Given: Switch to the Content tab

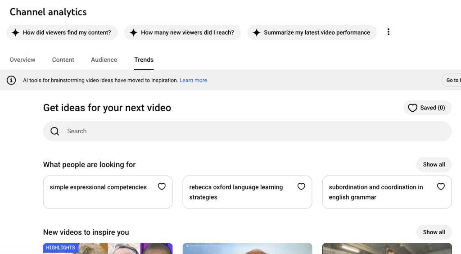Looking at the screenshot, I should (63, 60).
